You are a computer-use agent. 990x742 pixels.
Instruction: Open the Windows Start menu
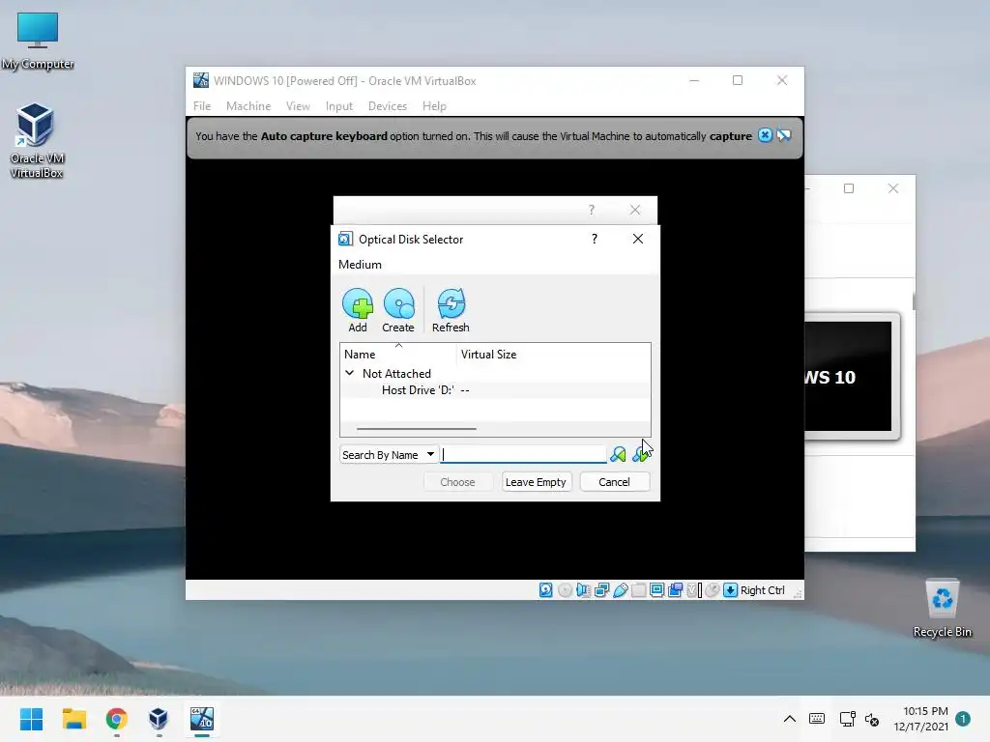(32, 719)
